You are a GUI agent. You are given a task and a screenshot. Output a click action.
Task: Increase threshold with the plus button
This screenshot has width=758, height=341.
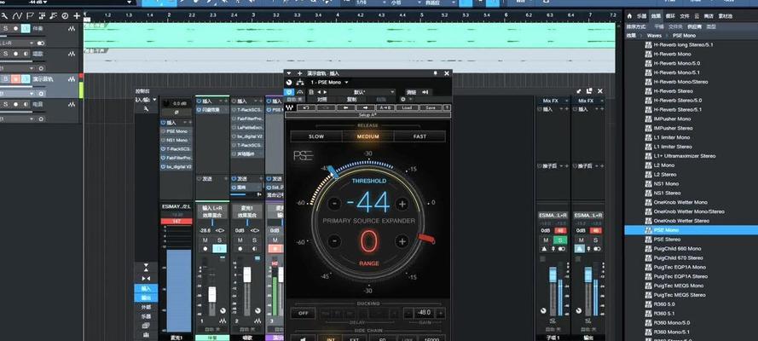click(402, 204)
